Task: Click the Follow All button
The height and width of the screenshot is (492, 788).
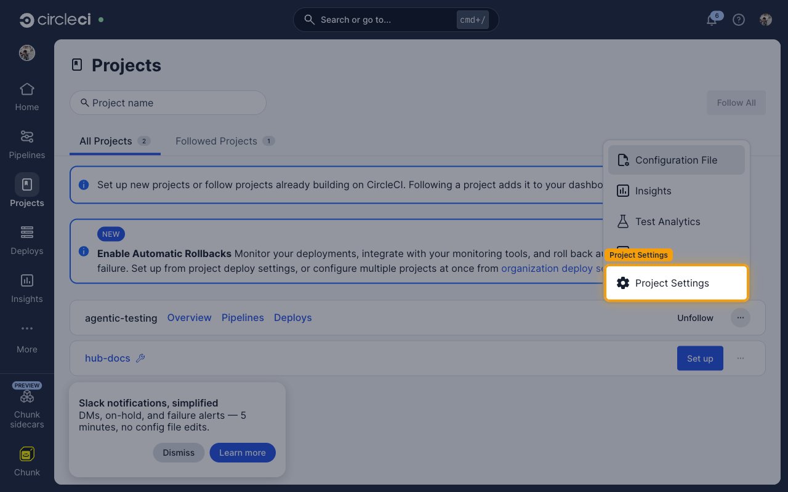Action: (x=736, y=103)
